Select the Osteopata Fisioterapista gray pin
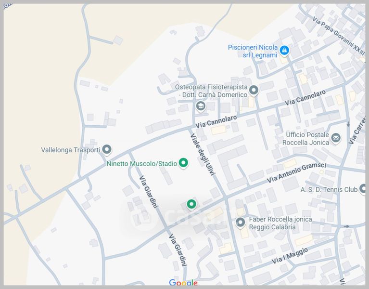Viewport: 369px width, 289px height. [254, 90]
